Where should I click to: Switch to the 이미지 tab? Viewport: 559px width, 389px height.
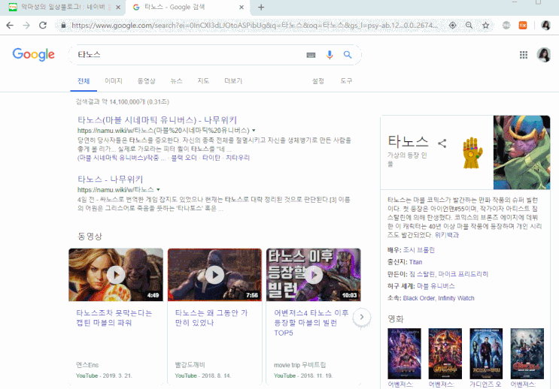pyautogui.click(x=114, y=81)
